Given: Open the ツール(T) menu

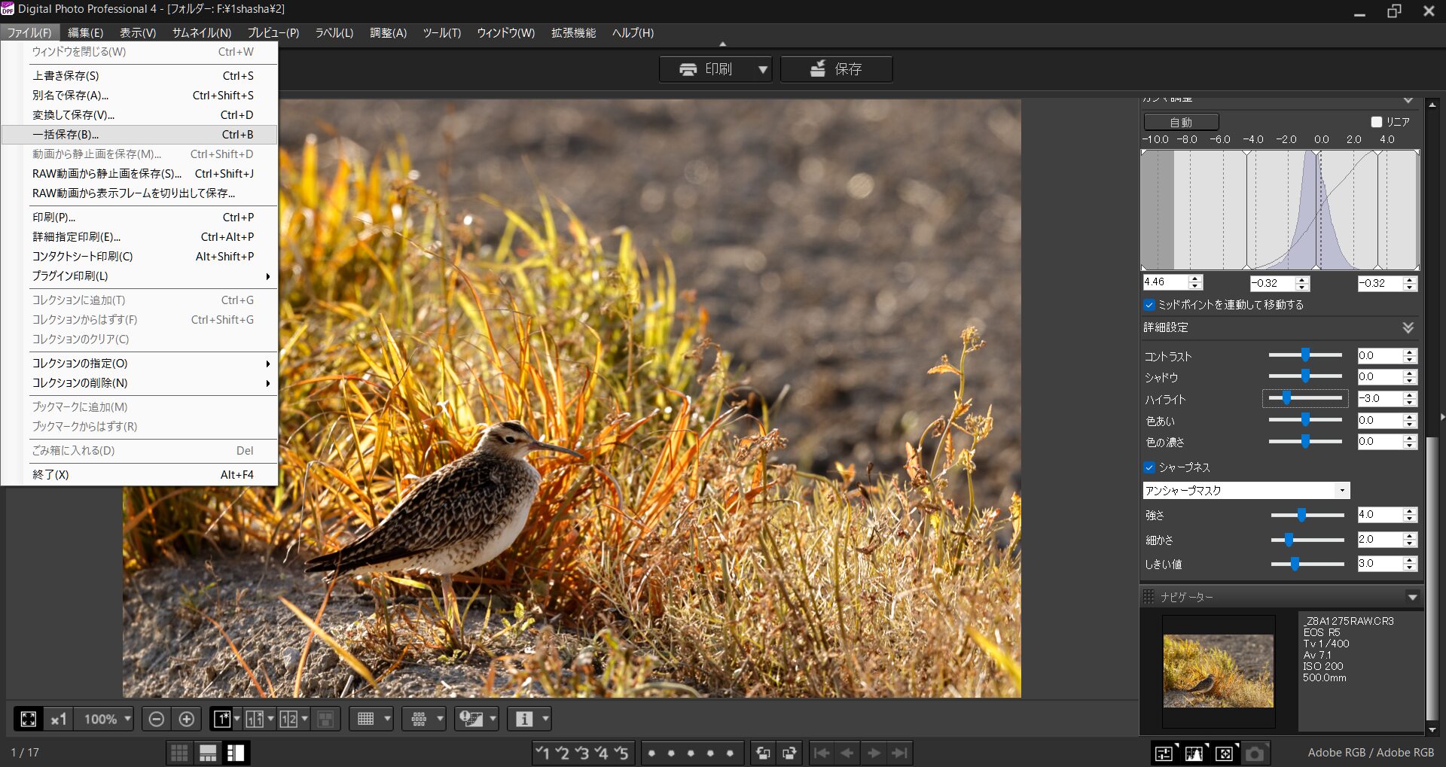Looking at the screenshot, I should [x=441, y=33].
